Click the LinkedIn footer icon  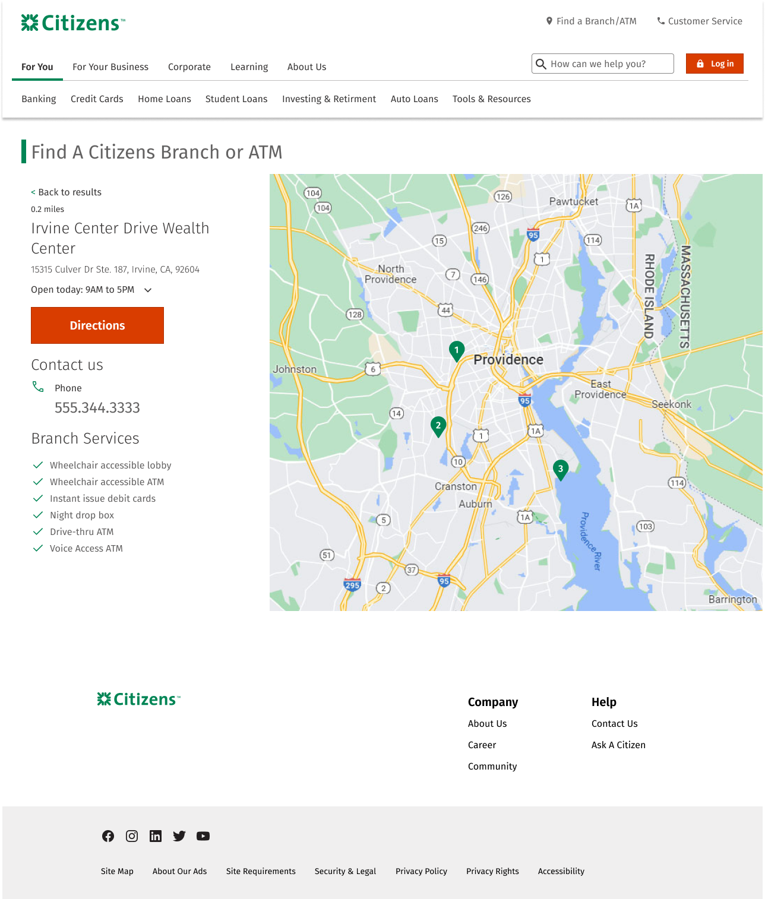156,836
